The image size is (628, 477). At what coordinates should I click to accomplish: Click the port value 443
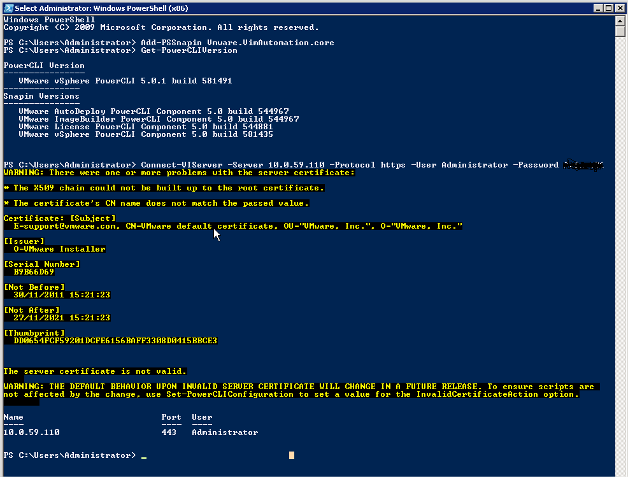tap(169, 432)
